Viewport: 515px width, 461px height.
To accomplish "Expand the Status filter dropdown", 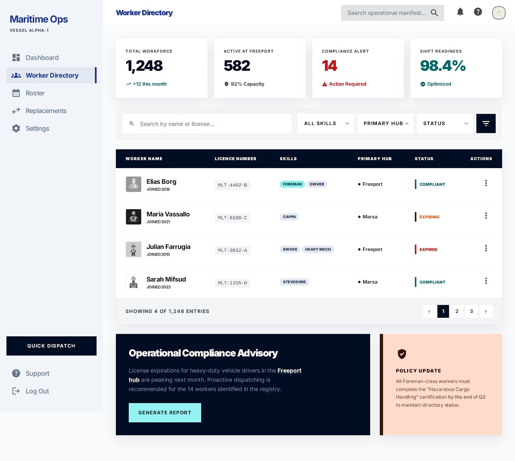I will (x=445, y=123).
